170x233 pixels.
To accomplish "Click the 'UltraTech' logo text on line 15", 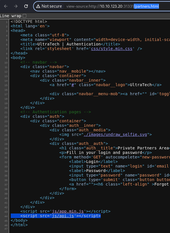I will coord(141,85).
